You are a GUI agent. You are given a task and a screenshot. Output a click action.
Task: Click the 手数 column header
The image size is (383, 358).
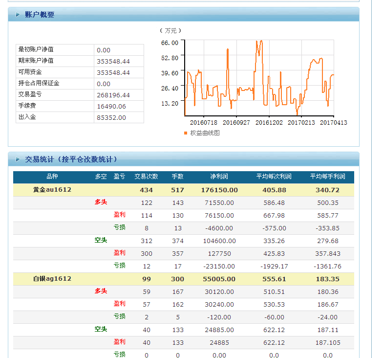point(177,177)
